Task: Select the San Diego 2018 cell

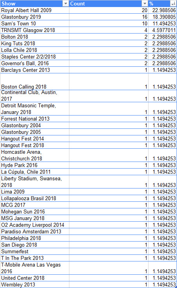Action: 35,245
